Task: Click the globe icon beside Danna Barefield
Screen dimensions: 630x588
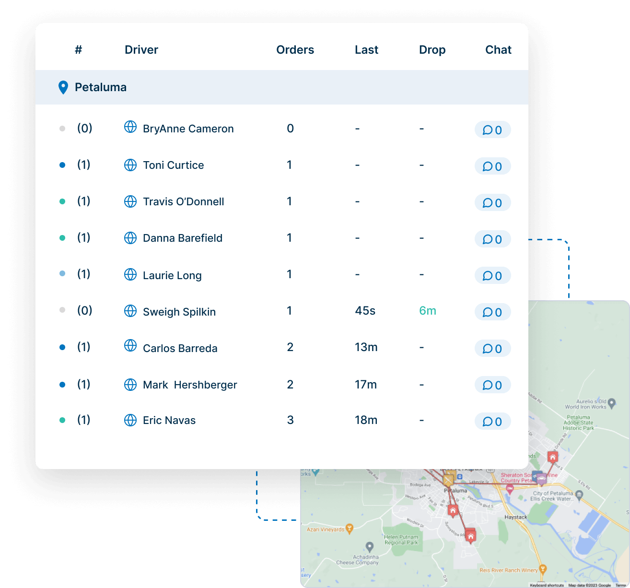Action: click(130, 238)
